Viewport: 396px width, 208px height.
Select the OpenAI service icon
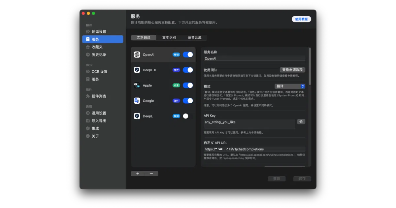pos(137,54)
